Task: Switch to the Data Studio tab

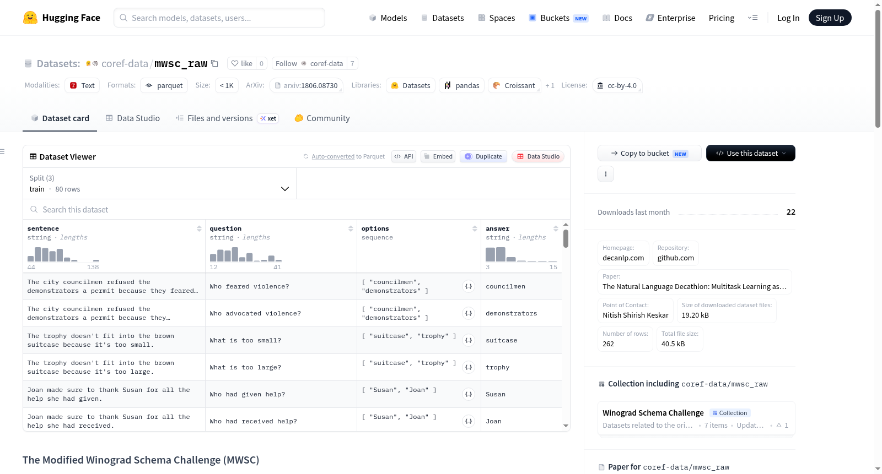Action: point(132,118)
